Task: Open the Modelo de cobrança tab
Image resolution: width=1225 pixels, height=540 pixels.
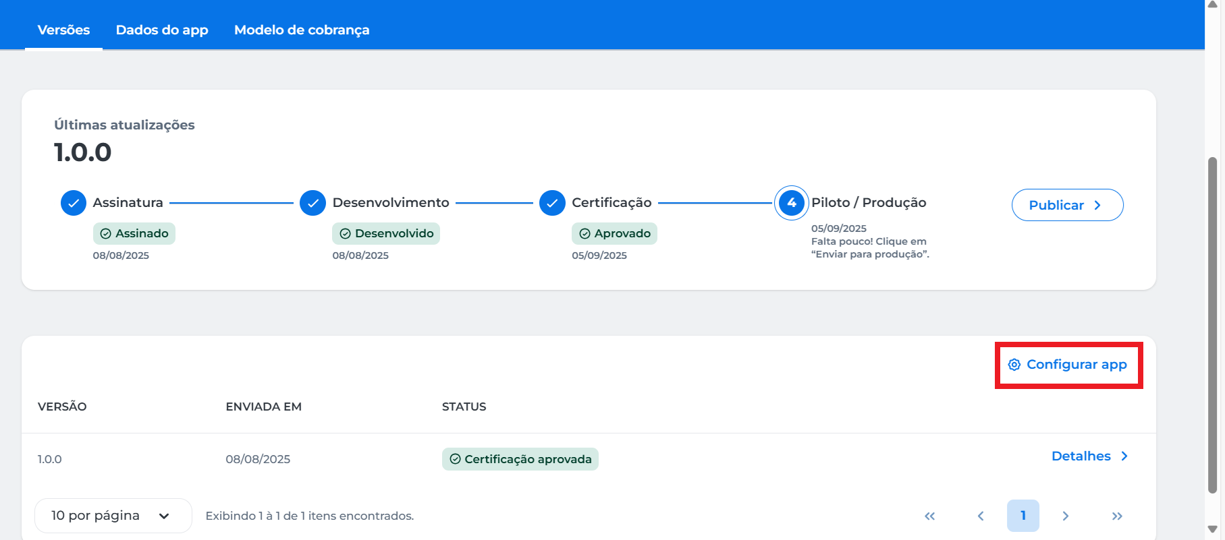Action: tap(302, 30)
